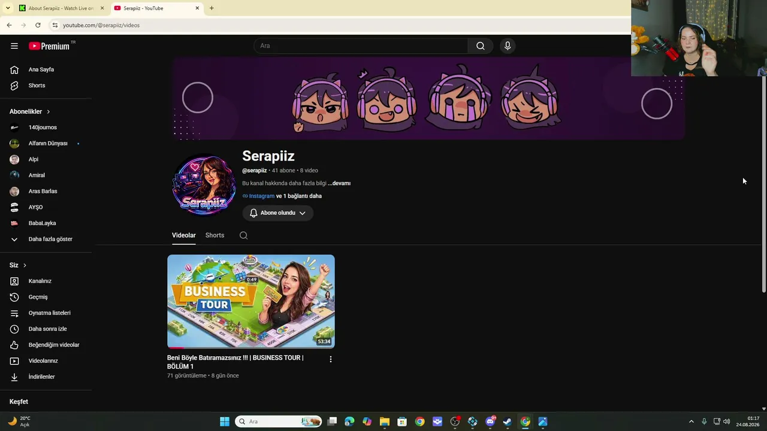Image resolution: width=767 pixels, height=431 pixels.
Task: Click the page vertical scrollbar
Action: click(763, 185)
